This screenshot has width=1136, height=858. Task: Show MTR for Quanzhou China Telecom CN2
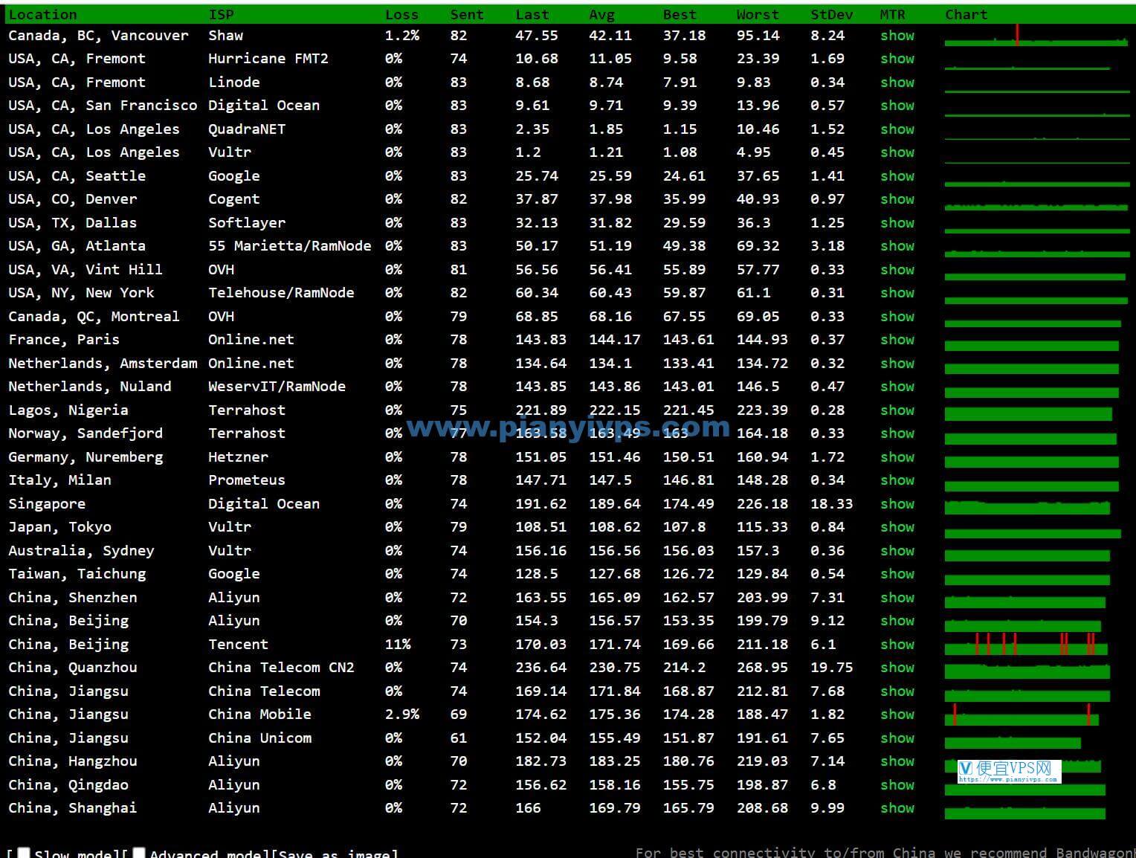point(897,668)
